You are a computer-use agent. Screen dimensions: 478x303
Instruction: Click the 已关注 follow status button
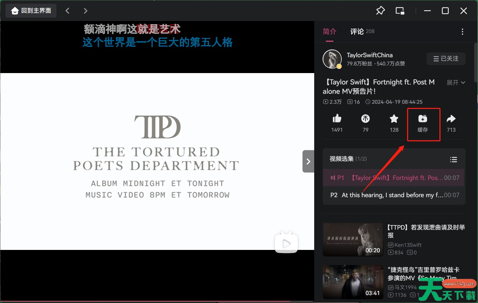click(x=446, y=59)
